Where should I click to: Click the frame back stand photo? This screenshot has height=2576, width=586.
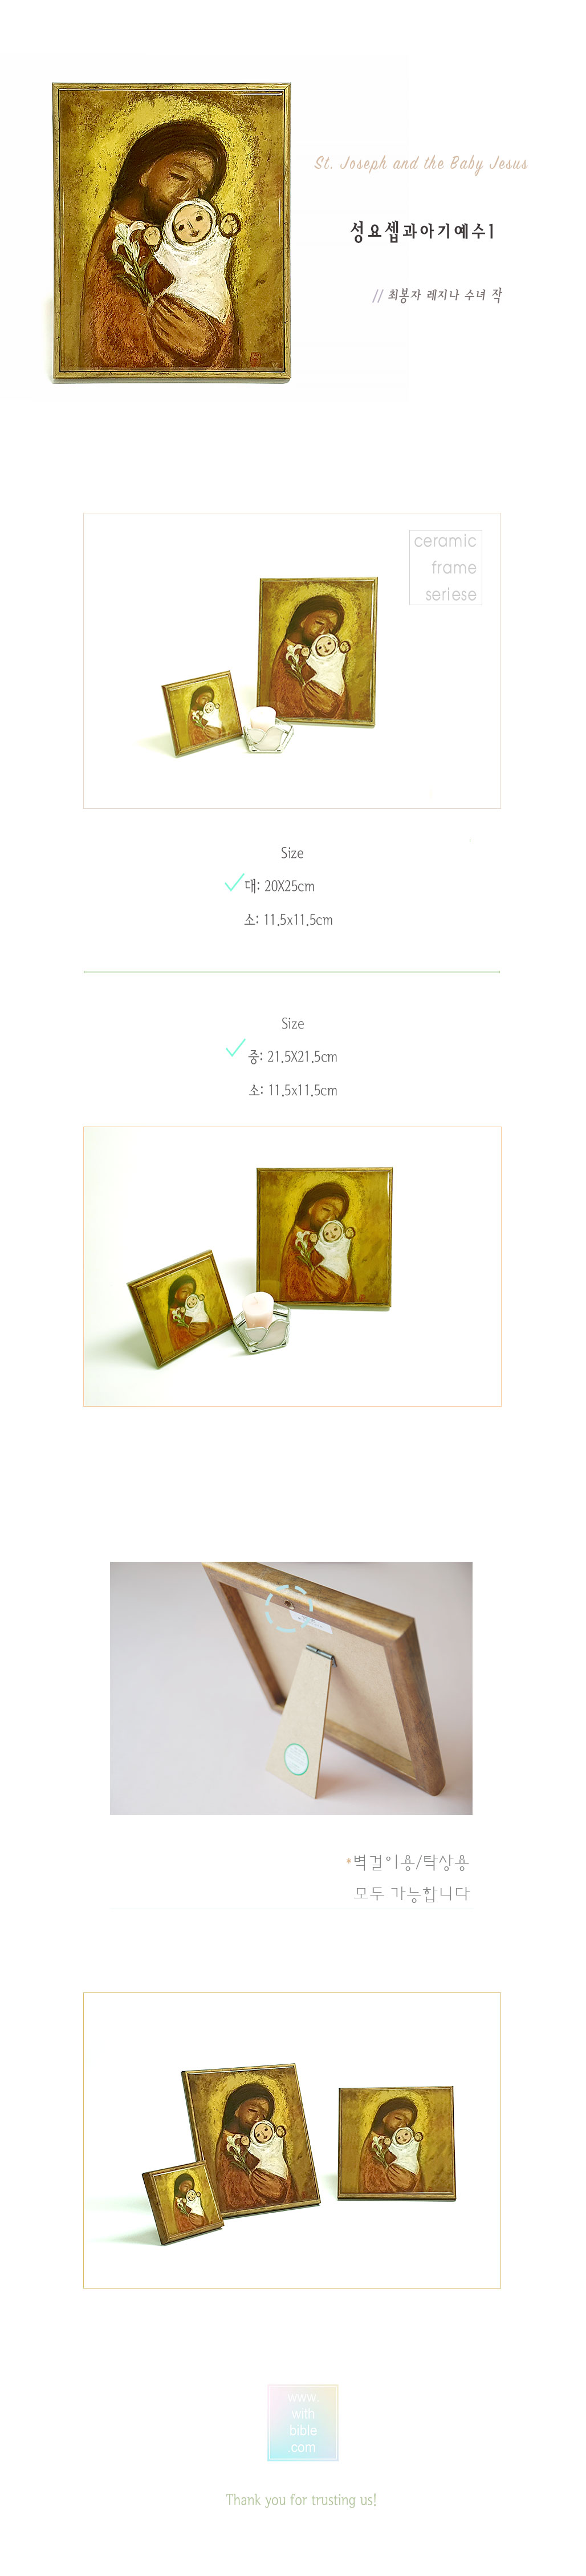[x=291, y=1687]
